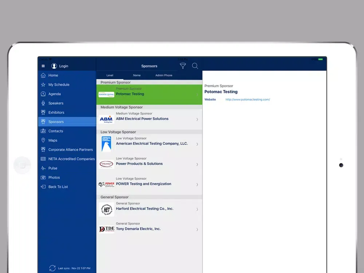Open Exhibitors menu item
This screenshot has width=364, height=273.
67,112
